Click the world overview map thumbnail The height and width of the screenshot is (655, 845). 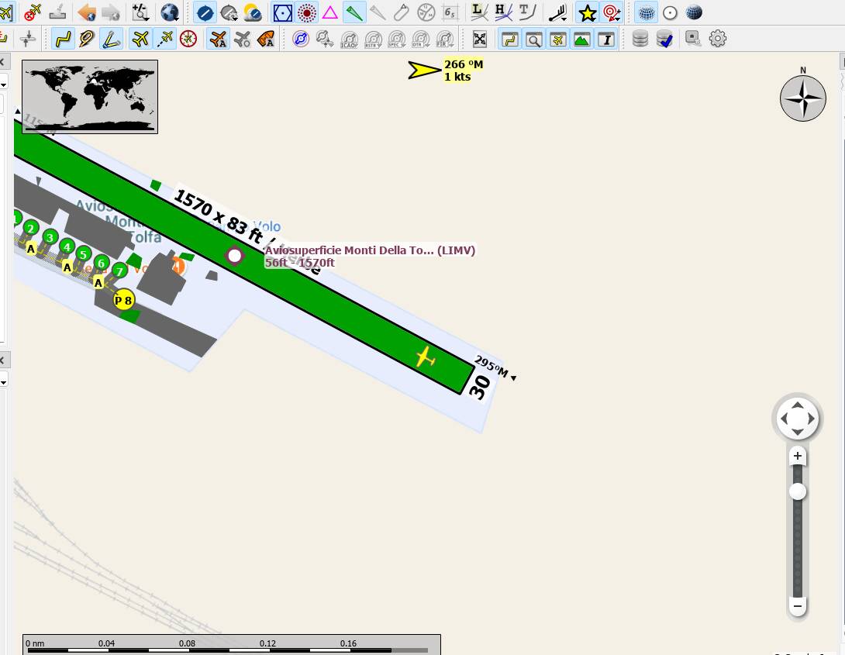coord(88,96)
